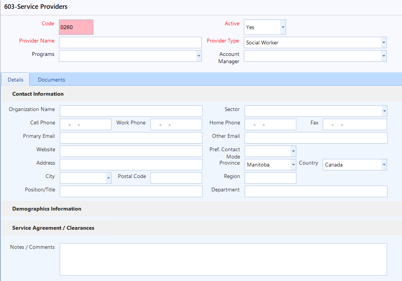Click the Position/Title field
The image size is (402, 281).
(x=131, y=191)
